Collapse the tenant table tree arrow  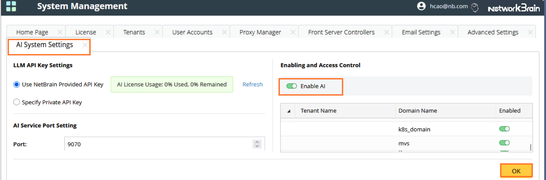click(289, 111)
